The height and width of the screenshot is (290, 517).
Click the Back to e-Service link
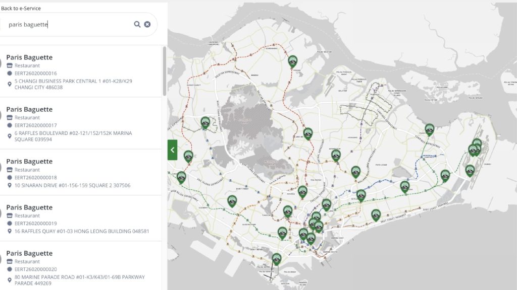tap(21, 9)
